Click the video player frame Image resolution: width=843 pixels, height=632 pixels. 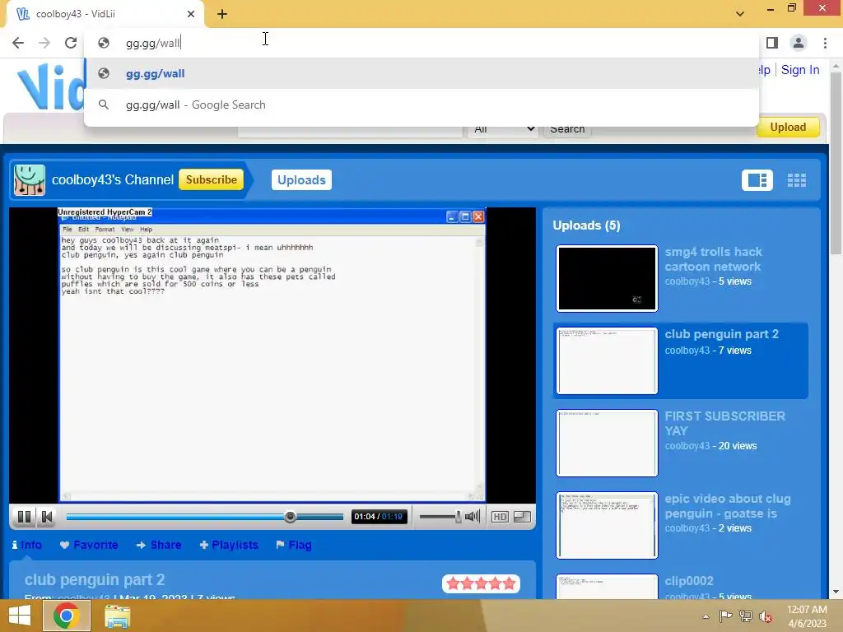point(272,355)
